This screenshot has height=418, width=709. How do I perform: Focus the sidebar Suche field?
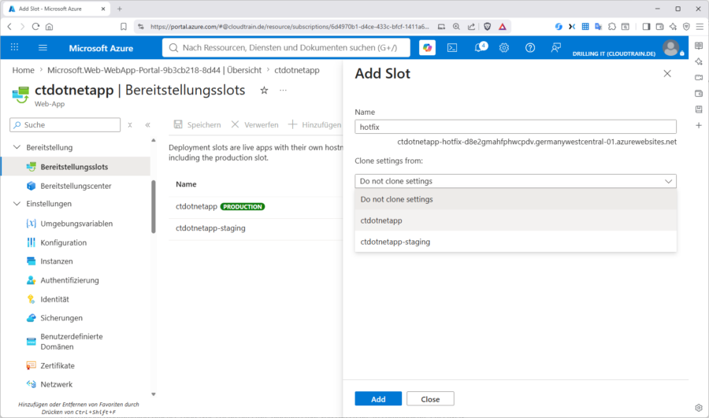click(65, 124)
